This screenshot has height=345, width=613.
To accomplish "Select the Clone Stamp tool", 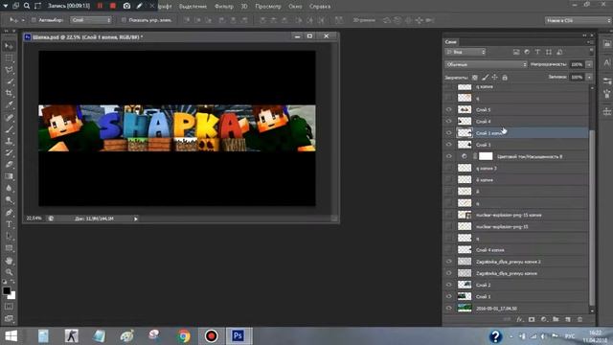I will (9, 141).
